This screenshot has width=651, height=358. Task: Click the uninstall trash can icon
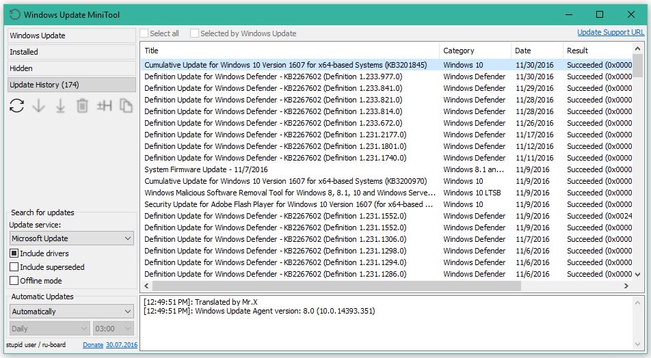pos(82,106)
